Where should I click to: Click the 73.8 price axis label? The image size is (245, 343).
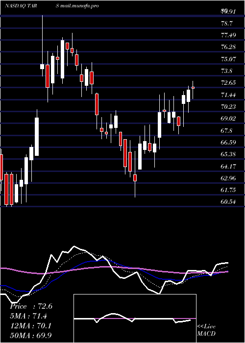[x=227, y=71]
